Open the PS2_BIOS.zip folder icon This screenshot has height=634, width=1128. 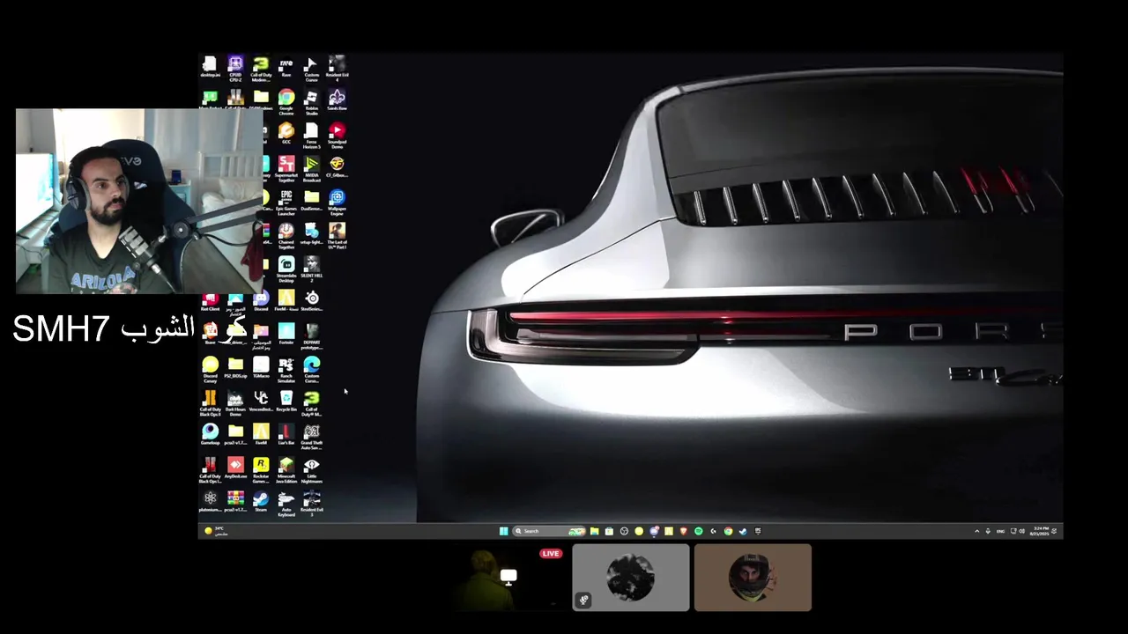(x=235, y=369)
